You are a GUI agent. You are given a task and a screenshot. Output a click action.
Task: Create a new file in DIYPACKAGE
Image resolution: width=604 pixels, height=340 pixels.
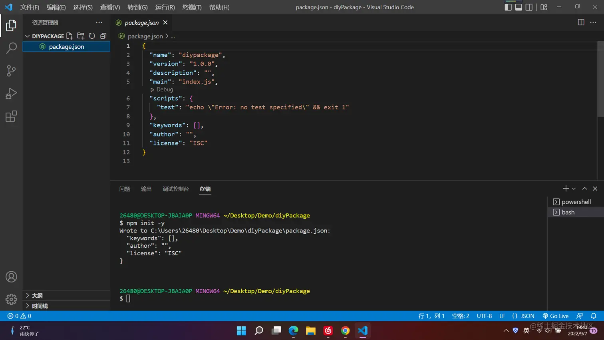click(x=70, y=36)
